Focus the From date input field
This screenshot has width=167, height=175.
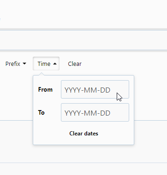tap(95, 89)
